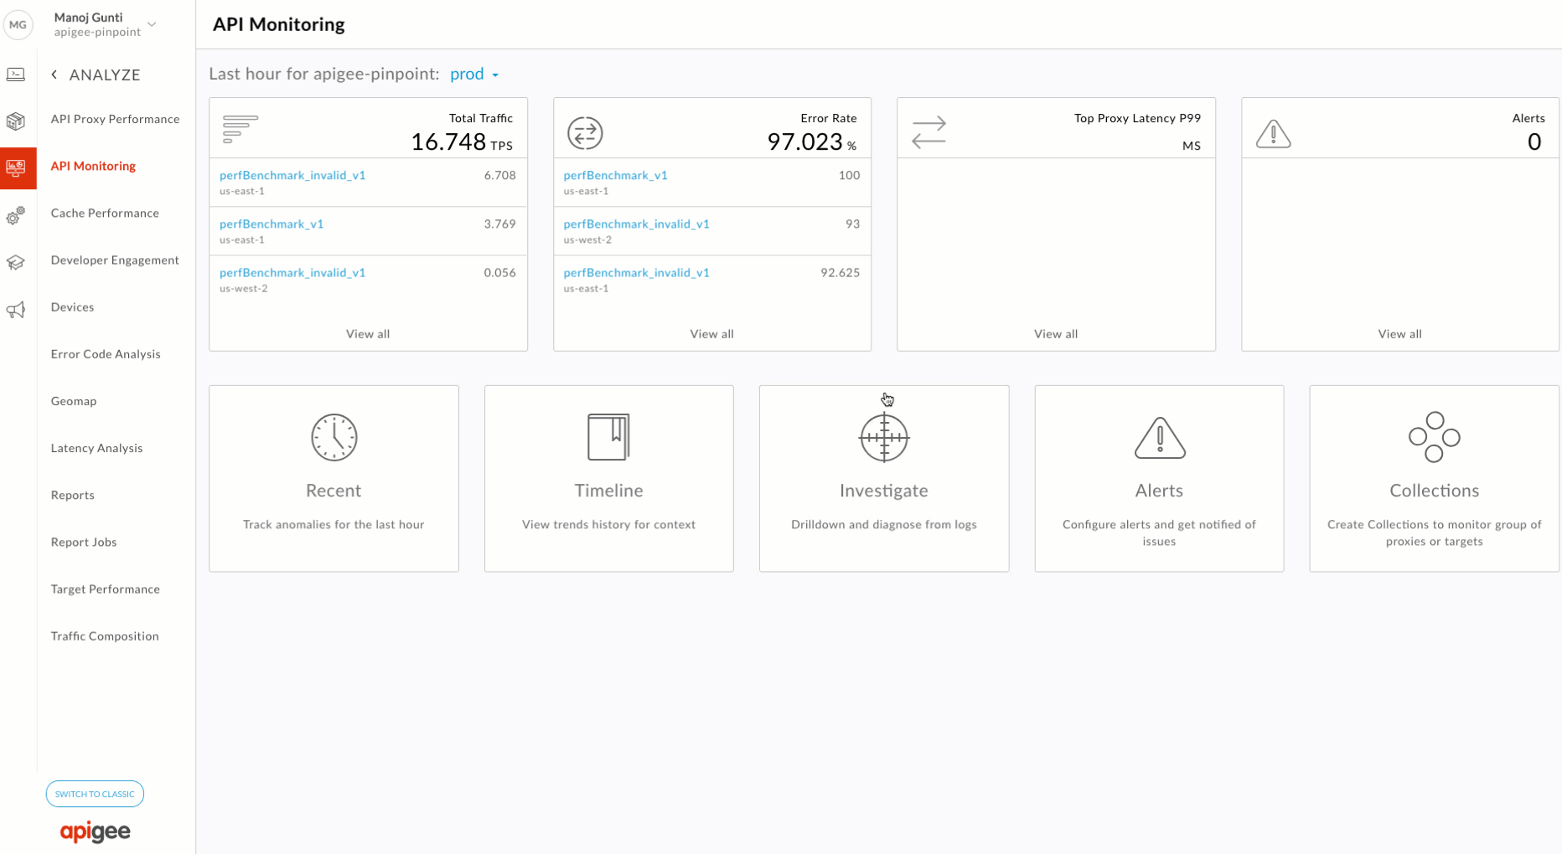Click 'View trends history for context' text
Viewport: 1562px width, 854px height.
click(609, 525)
